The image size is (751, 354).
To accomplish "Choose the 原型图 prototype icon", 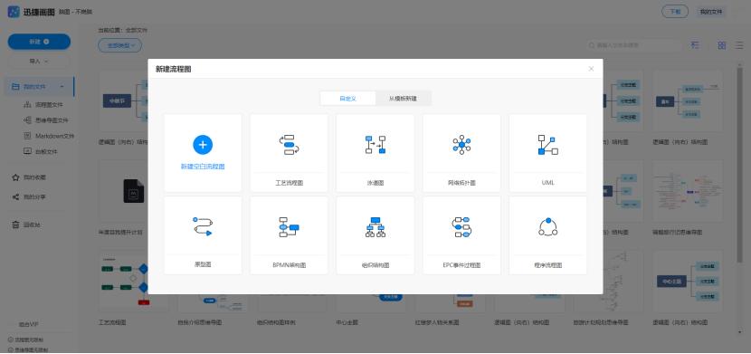I will point(203,226).
